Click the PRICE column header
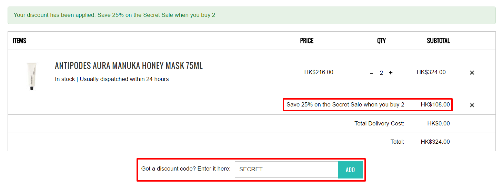The image size is (502, 184). [307, 41]
